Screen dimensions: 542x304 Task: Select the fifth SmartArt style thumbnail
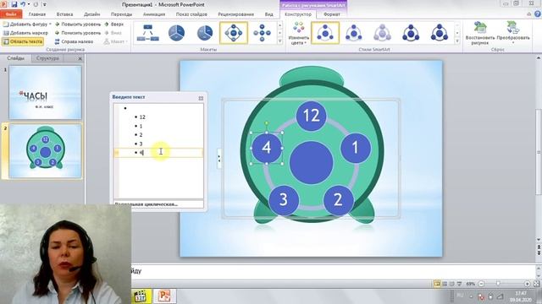click(439, 33)
